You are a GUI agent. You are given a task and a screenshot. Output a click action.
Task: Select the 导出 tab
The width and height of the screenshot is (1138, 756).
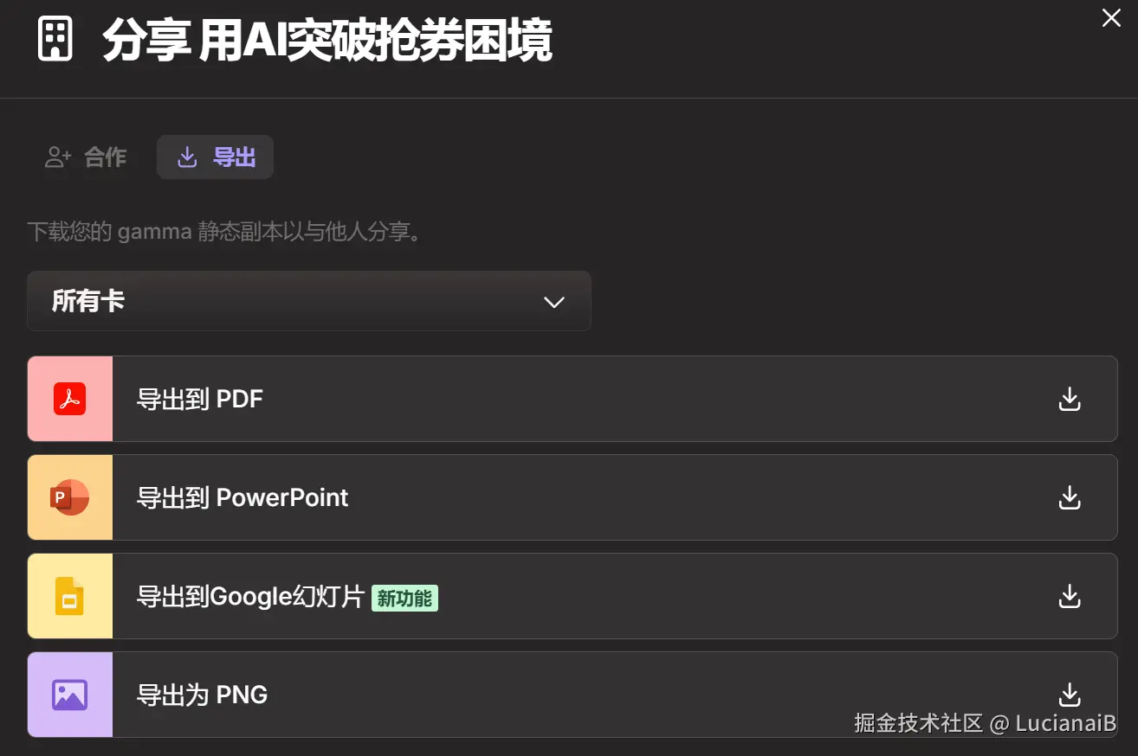(x=215, y=157)
